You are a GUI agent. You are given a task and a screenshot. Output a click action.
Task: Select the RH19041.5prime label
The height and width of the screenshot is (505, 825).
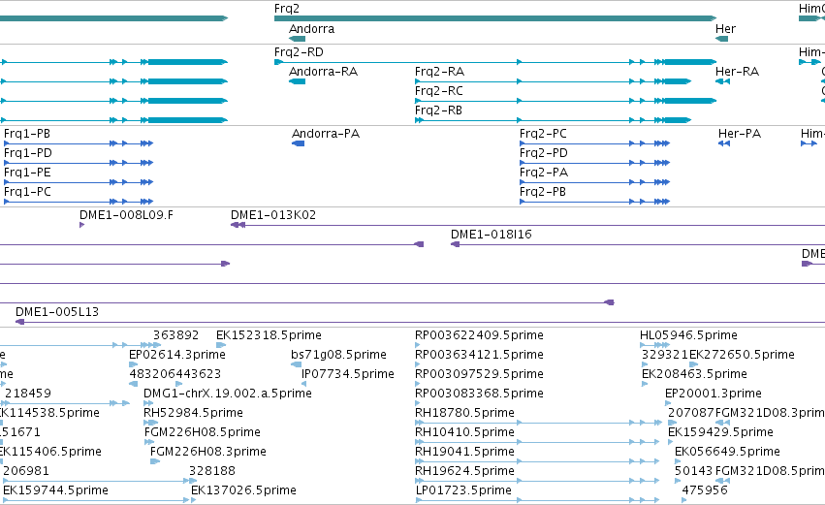[464, 452]
